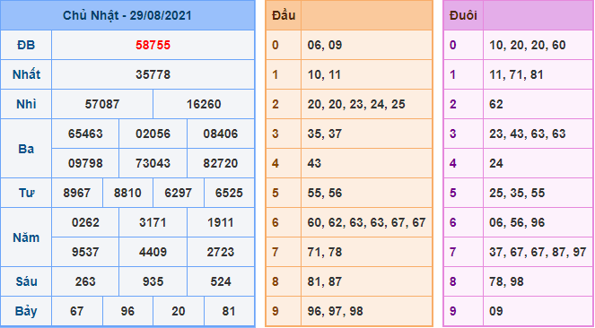Click the Năm prize number 9537
The height and width of the screenshot is (328, 595).
pyautogui.click(x=85, y=252)
